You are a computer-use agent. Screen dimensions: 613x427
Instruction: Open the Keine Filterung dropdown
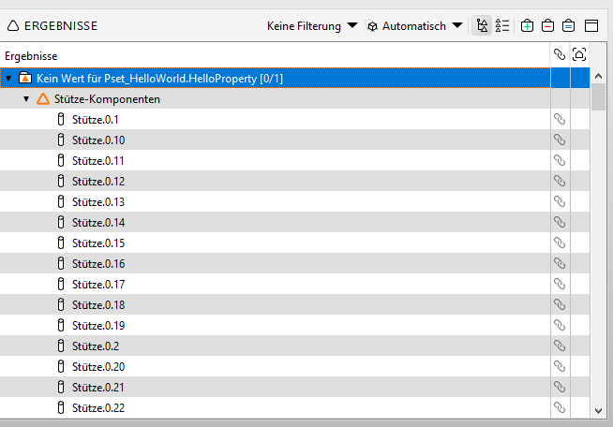pos(312,26)
